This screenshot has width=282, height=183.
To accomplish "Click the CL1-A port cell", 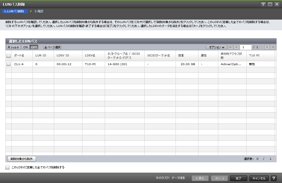I will click(22, 64).
